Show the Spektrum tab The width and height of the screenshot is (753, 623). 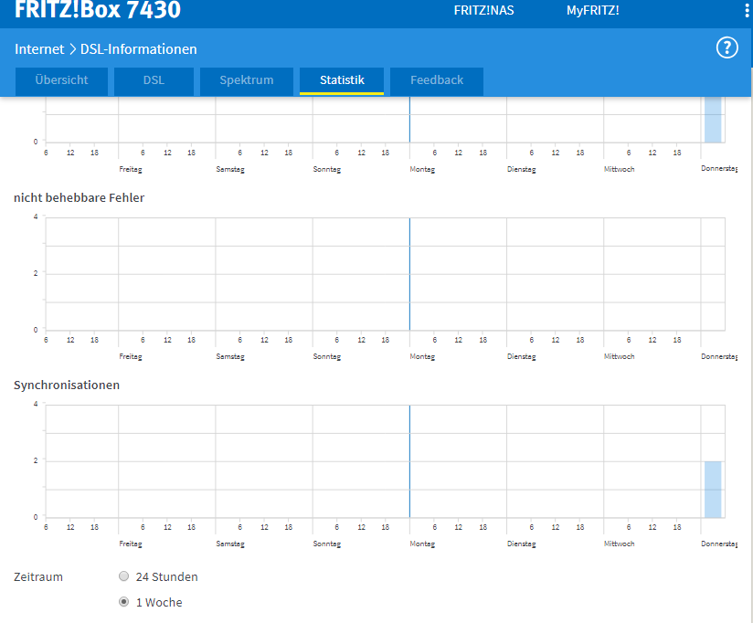[246, 80]
